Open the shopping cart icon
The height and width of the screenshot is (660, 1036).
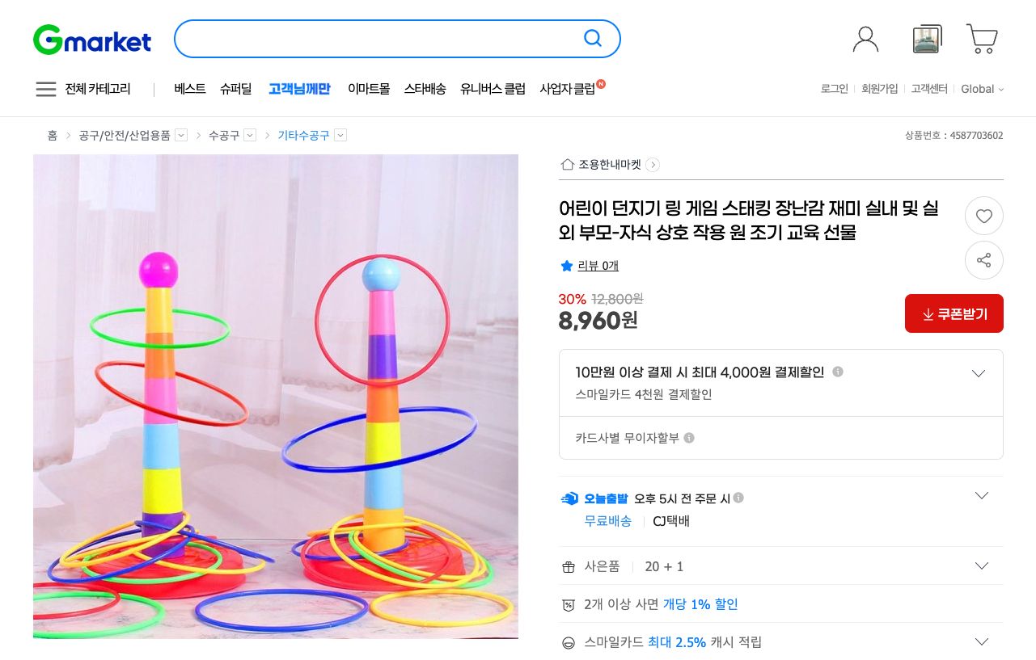coord(982,37)
